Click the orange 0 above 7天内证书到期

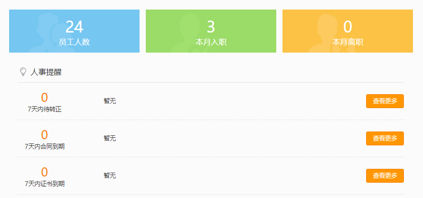click(44, 172)
